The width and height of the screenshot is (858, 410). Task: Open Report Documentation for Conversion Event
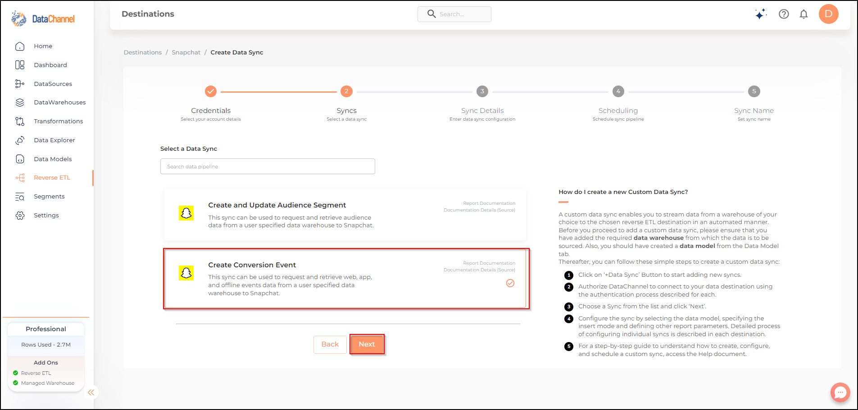point(489,263)
